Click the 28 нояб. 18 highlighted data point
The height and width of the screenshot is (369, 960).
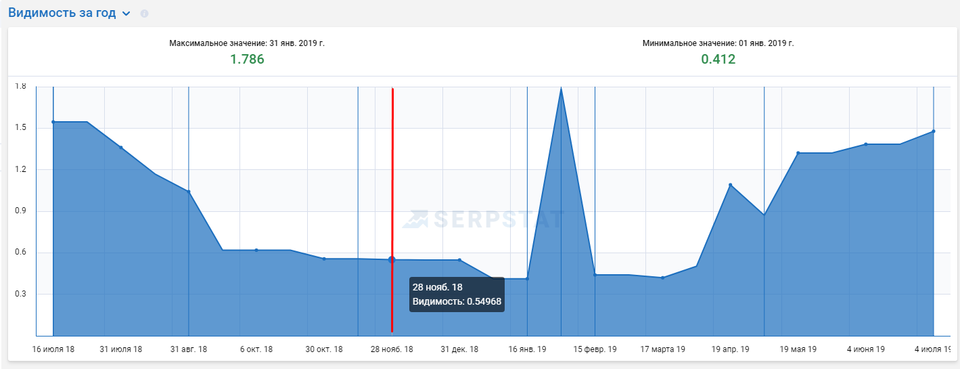coord(392,259)
